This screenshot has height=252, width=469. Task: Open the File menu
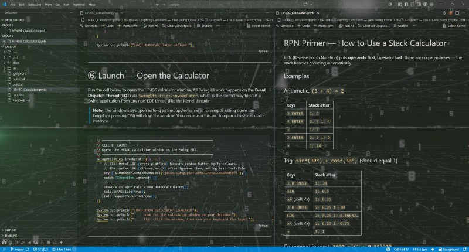[13, 5]
